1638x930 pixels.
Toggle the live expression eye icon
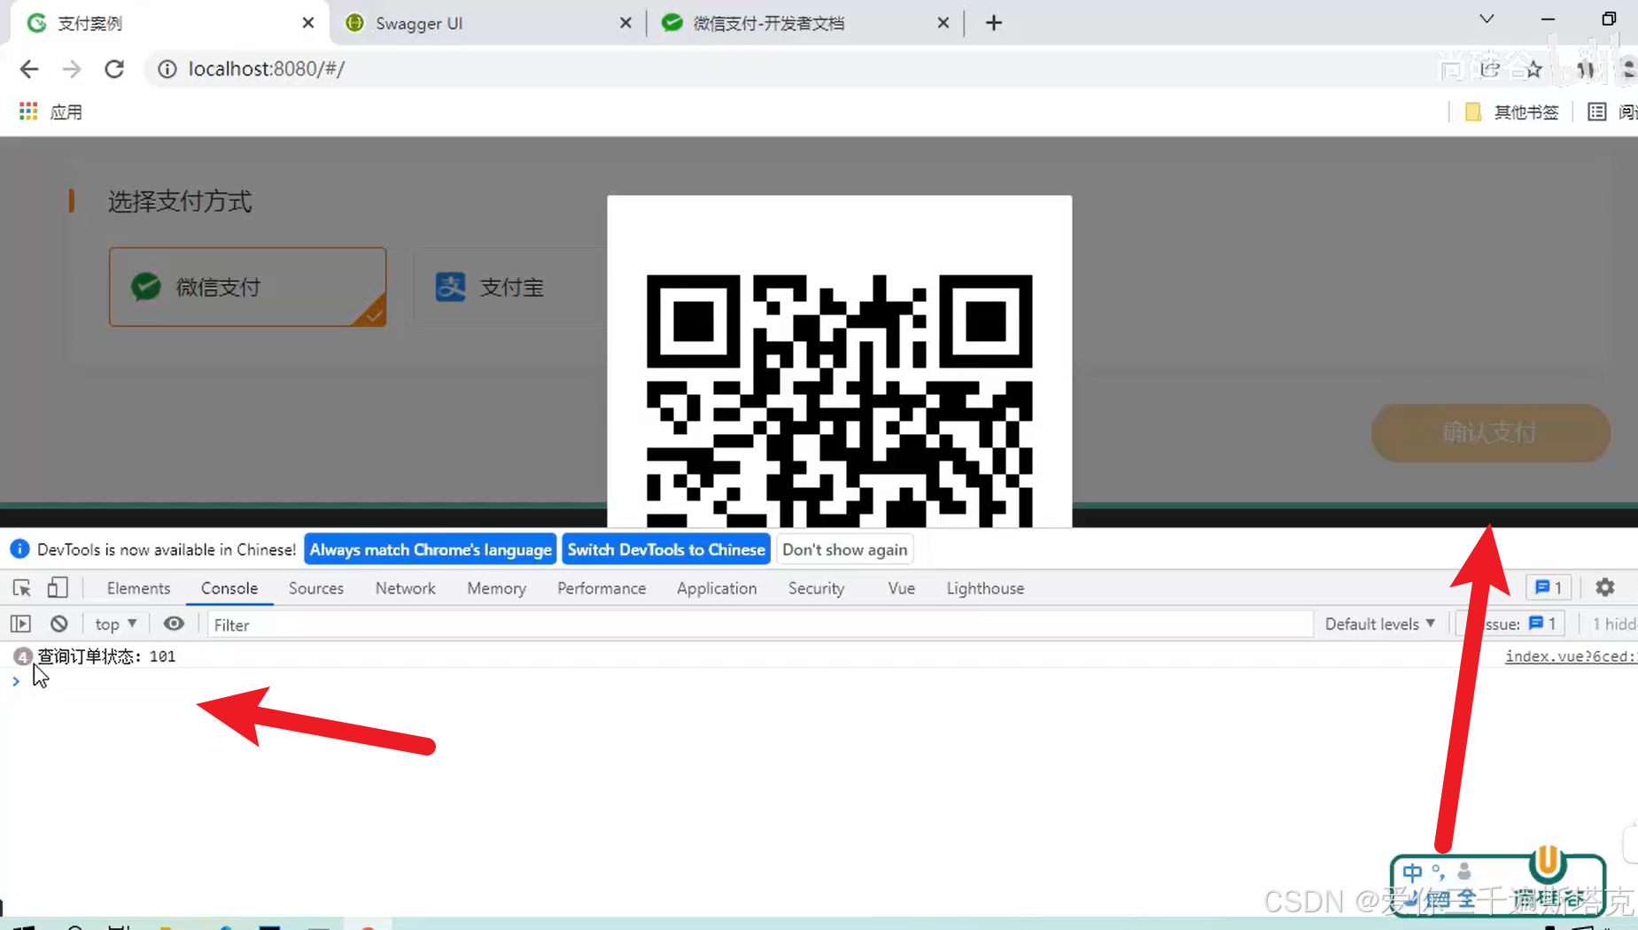(174, 624)
